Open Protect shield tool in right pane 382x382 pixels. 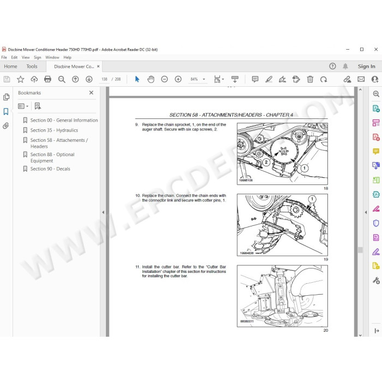(376, 223)
